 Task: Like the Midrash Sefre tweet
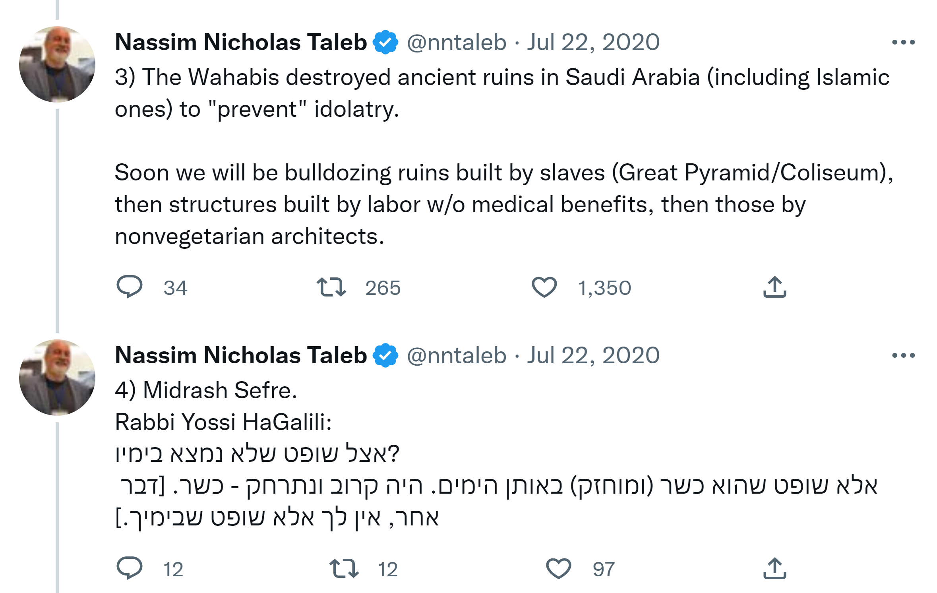(x=558, y=568)
